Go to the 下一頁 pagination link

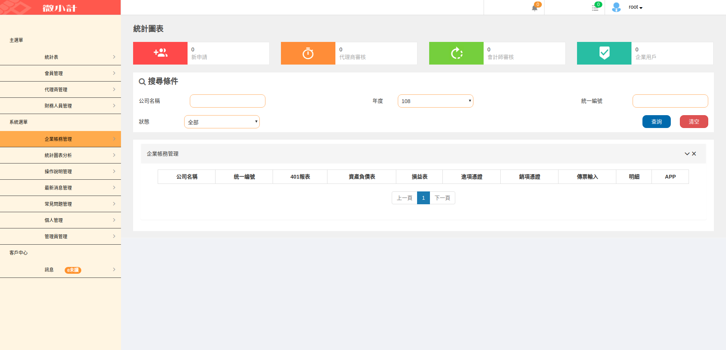(442, 198)
